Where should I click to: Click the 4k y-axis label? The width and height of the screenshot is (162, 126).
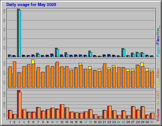[x=4, y=39]
